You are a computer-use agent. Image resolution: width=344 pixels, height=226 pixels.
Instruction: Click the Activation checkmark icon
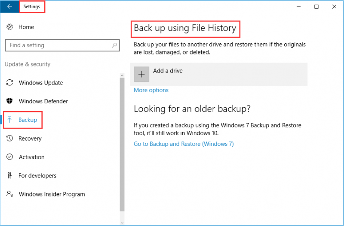tap(9, 157)
